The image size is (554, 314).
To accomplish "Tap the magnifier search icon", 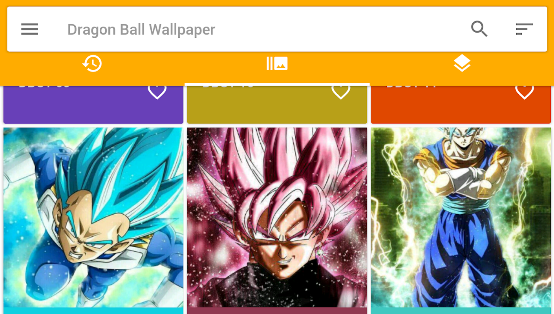I will click(479, 29).
